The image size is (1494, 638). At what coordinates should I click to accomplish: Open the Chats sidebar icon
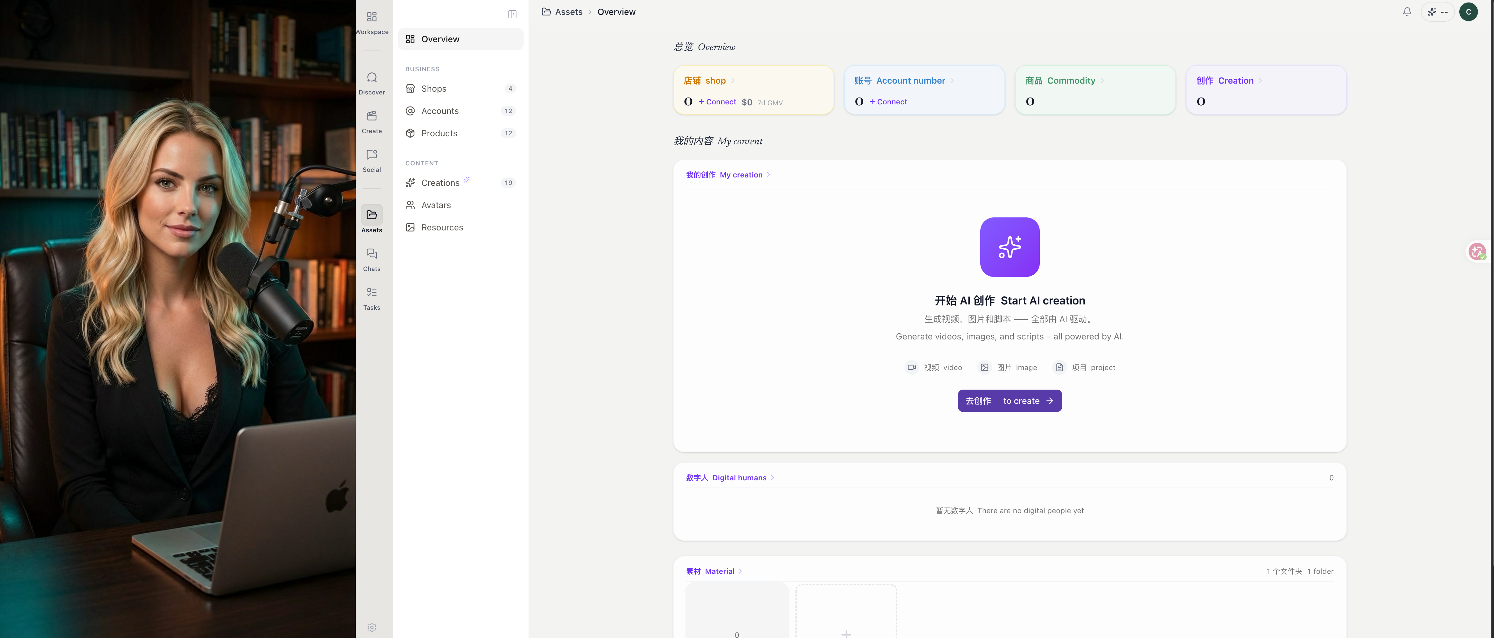pos(372,254)
